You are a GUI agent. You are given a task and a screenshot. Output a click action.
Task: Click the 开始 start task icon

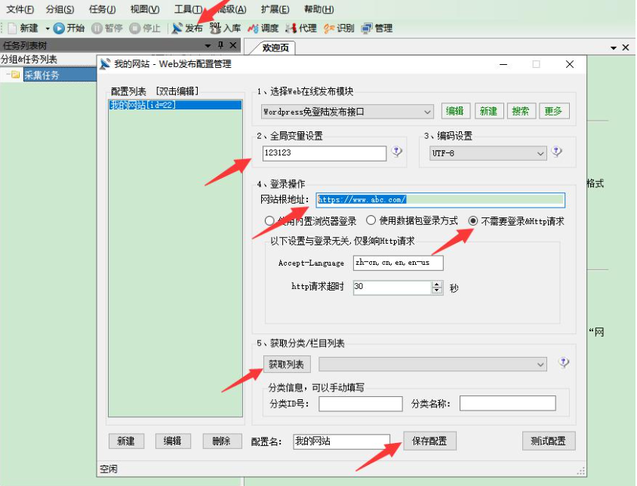click(x=67, y=28)
